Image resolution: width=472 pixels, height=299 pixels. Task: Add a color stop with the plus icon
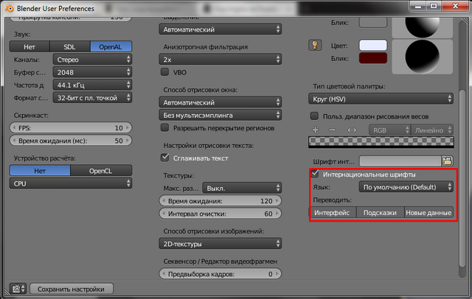click(315, 130)
